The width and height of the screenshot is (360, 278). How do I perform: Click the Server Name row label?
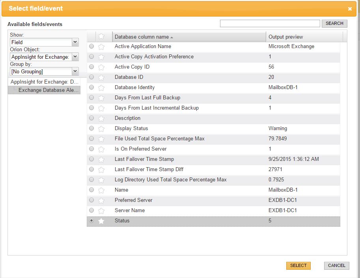click(x=130, y=210)
